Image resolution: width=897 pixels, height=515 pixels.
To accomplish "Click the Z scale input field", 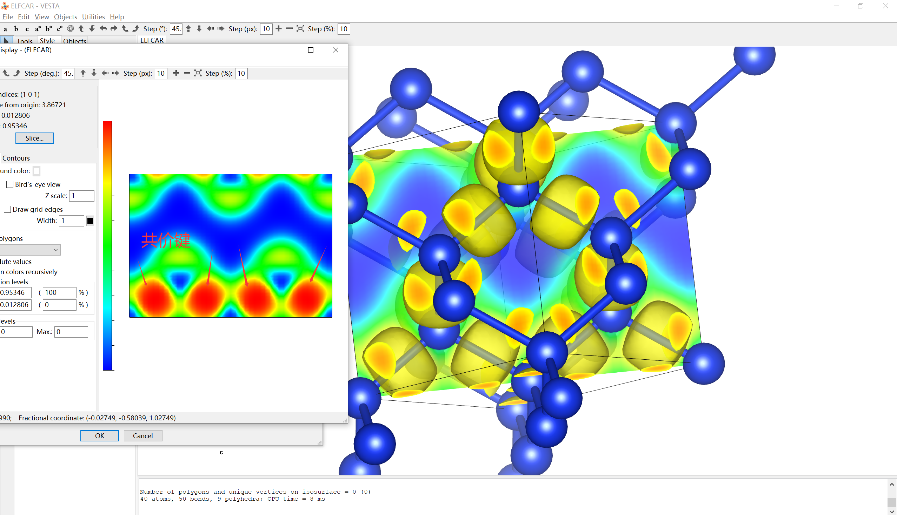I will [x=81, y=196].
